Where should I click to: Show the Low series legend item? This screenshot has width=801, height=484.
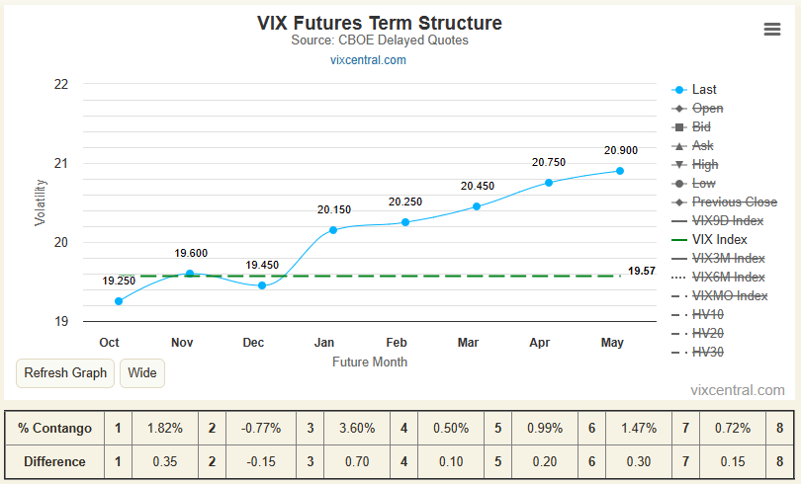694,184
